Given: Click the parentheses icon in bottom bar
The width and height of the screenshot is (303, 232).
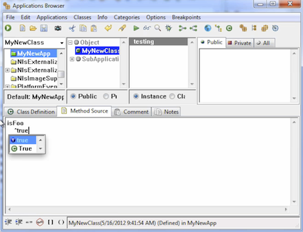Looking at the screenshot, I should (61, 222).
